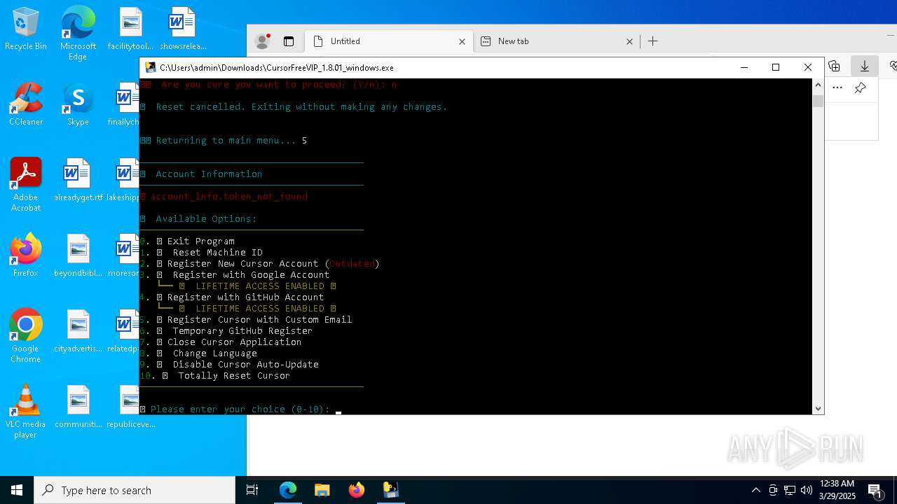Open network status tray icon

coord(790,490)
